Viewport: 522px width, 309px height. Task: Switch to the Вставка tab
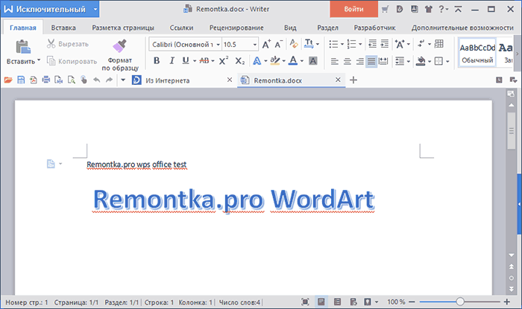click(63, 28)
